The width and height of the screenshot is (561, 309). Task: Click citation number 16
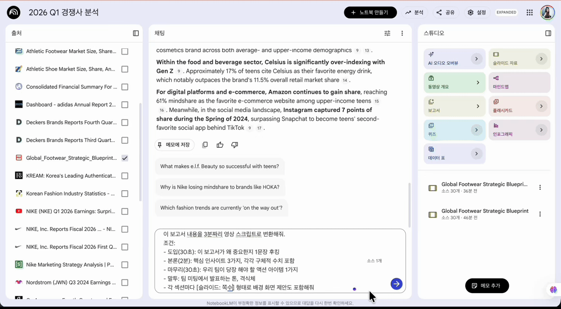tap(162, 111)
